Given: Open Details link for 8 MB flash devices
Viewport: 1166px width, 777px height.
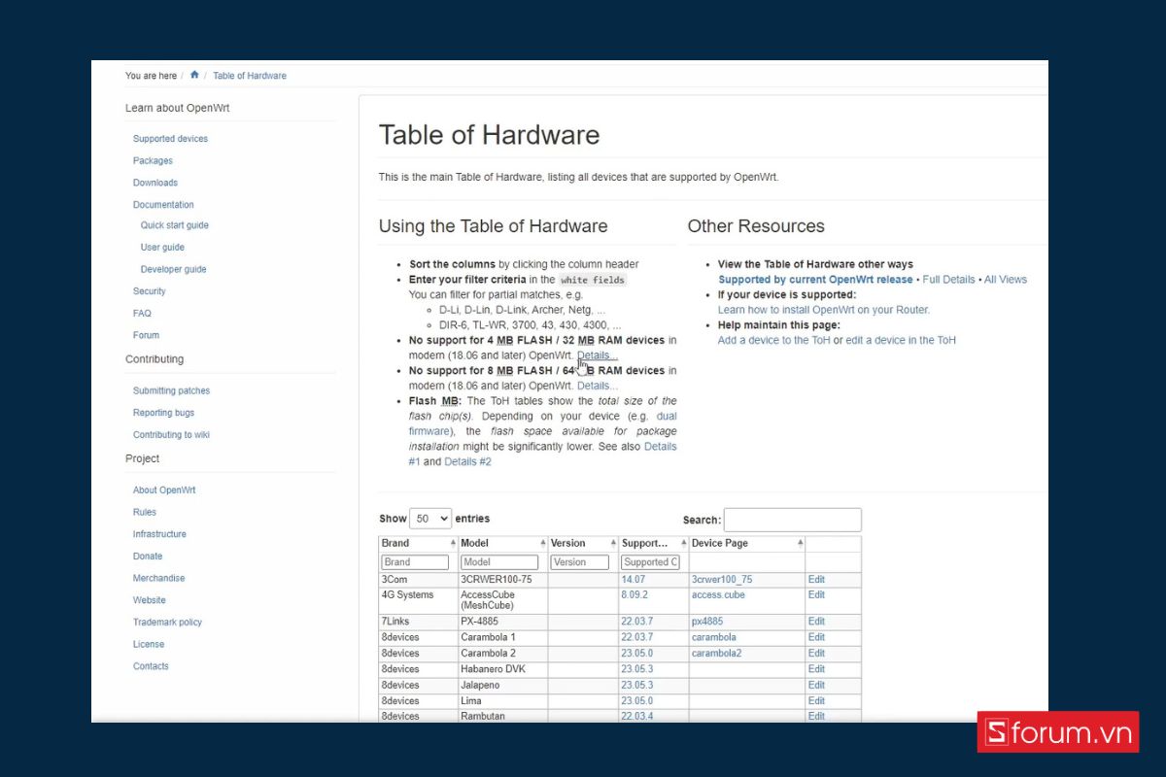Looking at the screenshot, I should [x=597, y=386].
